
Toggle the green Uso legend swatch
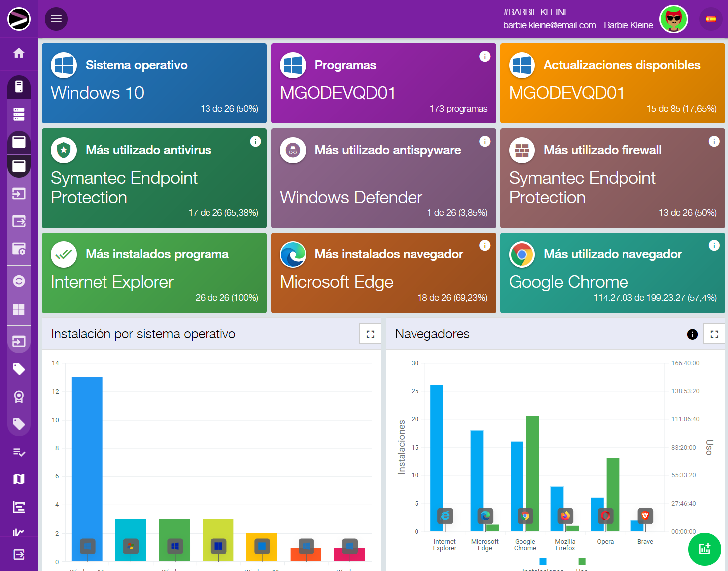pos(582,561)
